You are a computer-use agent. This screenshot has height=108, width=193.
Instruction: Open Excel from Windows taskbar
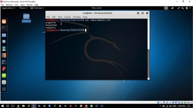[55, 106]
